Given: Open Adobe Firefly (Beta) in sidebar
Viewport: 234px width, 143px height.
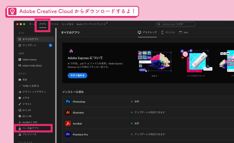Looking at the screenshot, I should click(x=32, y=66).
